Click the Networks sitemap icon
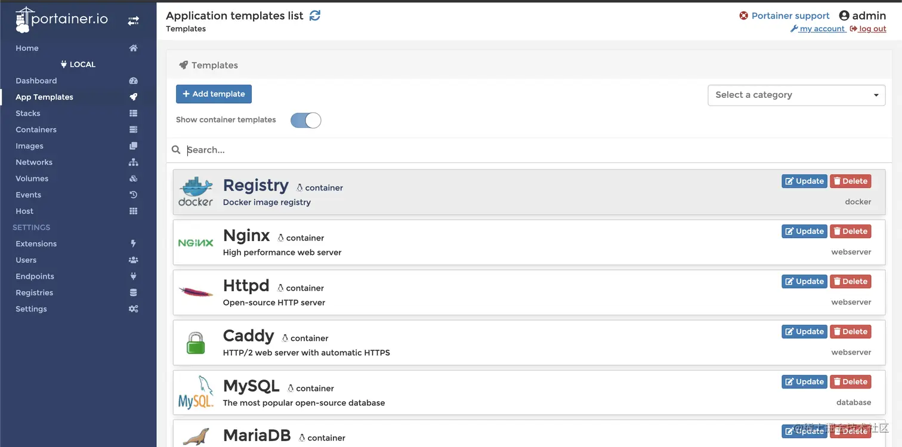 tap(134, 162)
